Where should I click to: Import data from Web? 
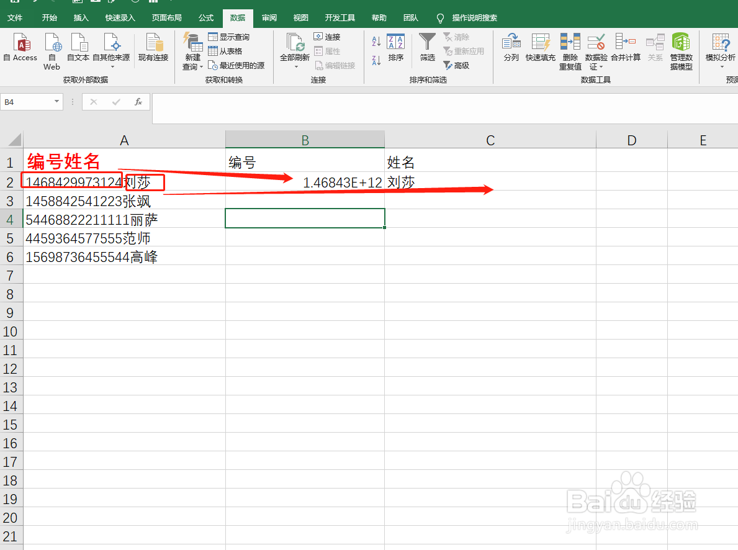[52, 51]
